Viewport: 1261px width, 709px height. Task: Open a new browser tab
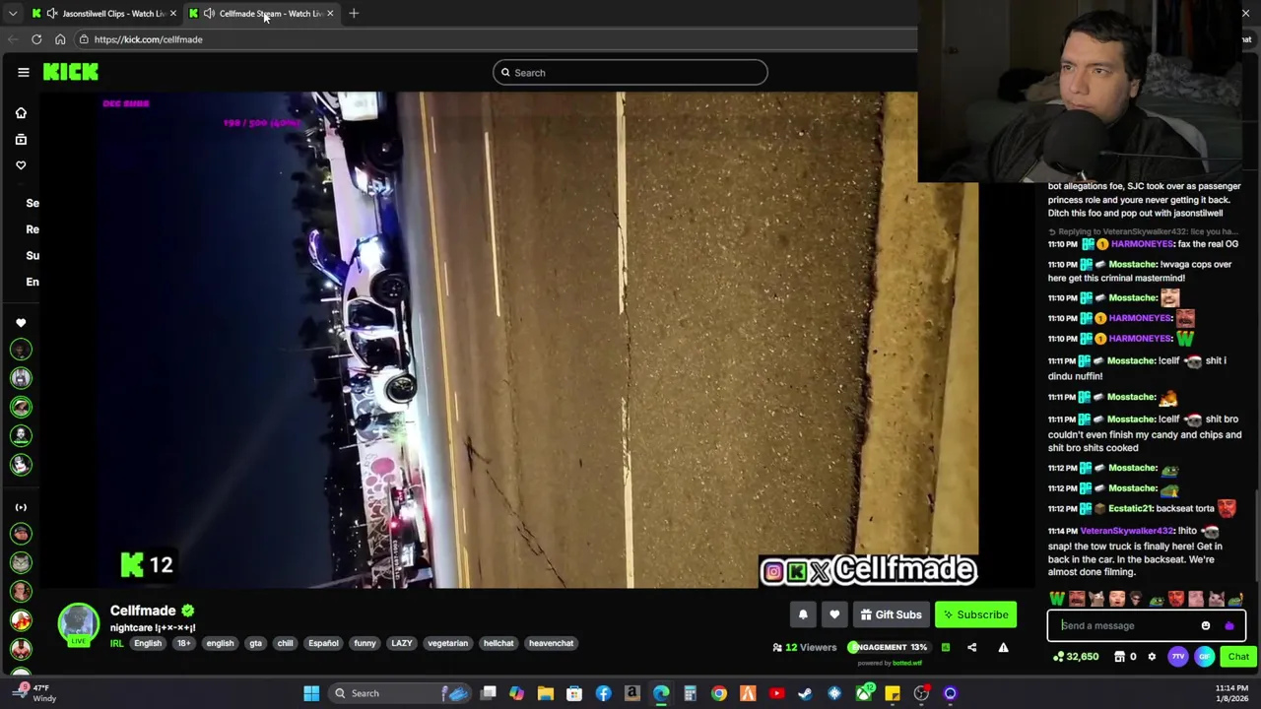click(354, 13)
